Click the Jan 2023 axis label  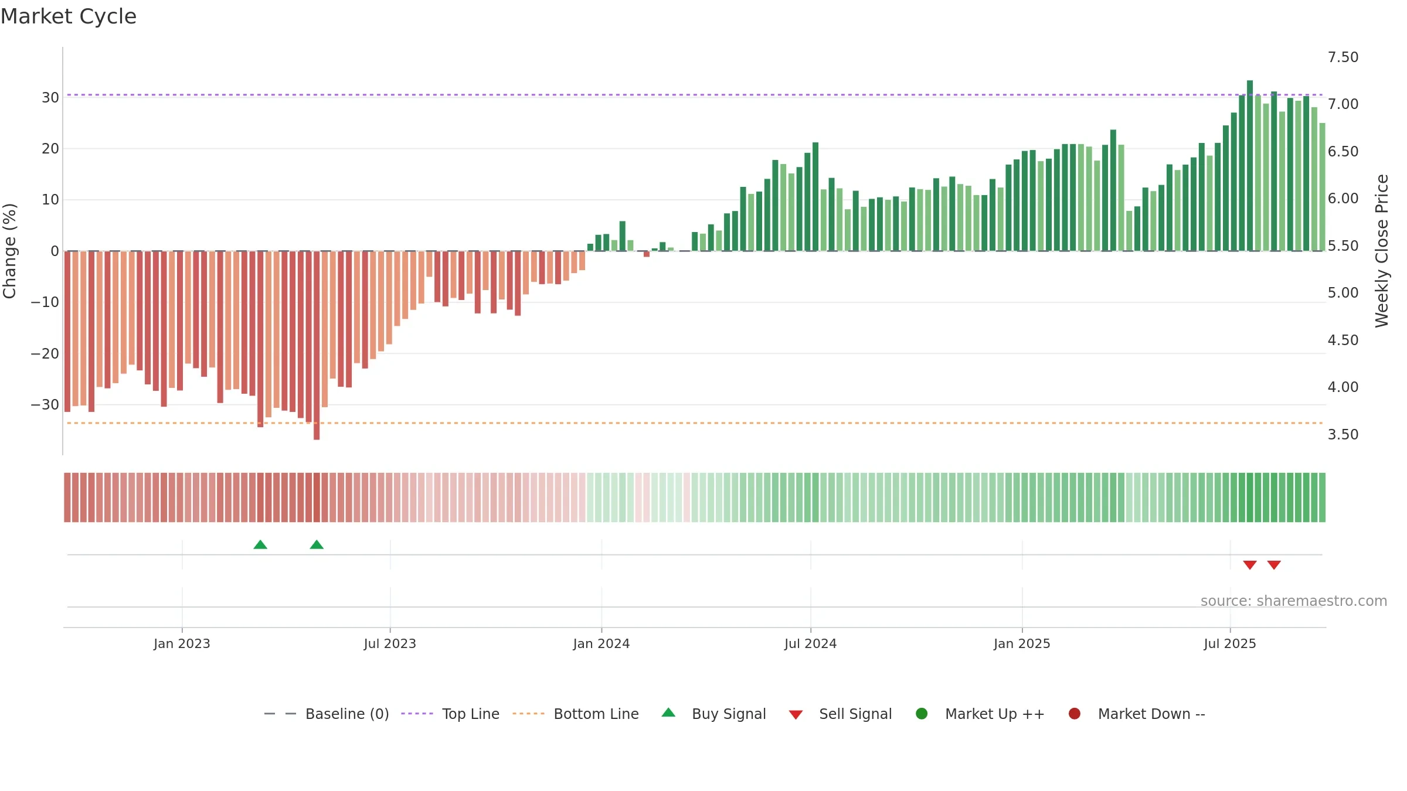tap(182, 643)
